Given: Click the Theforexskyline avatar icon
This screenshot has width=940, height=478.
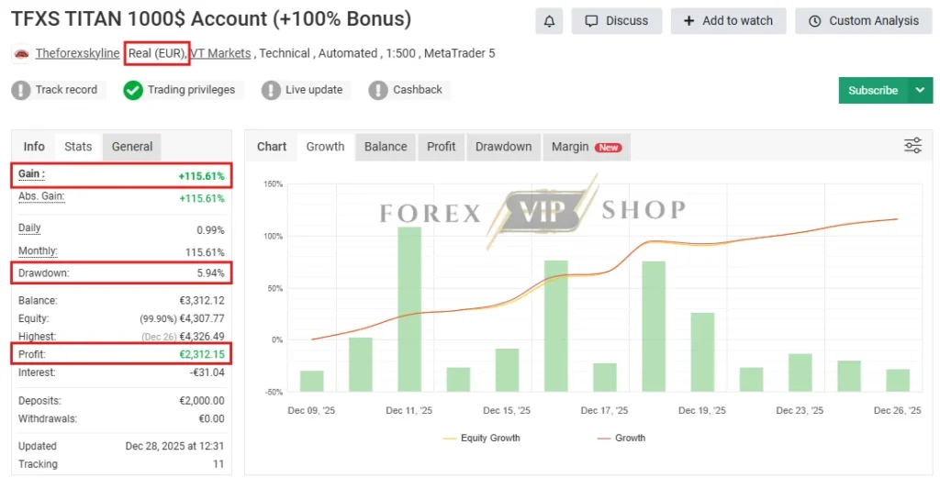Looking at the screenshot, I should pos(21,54).
